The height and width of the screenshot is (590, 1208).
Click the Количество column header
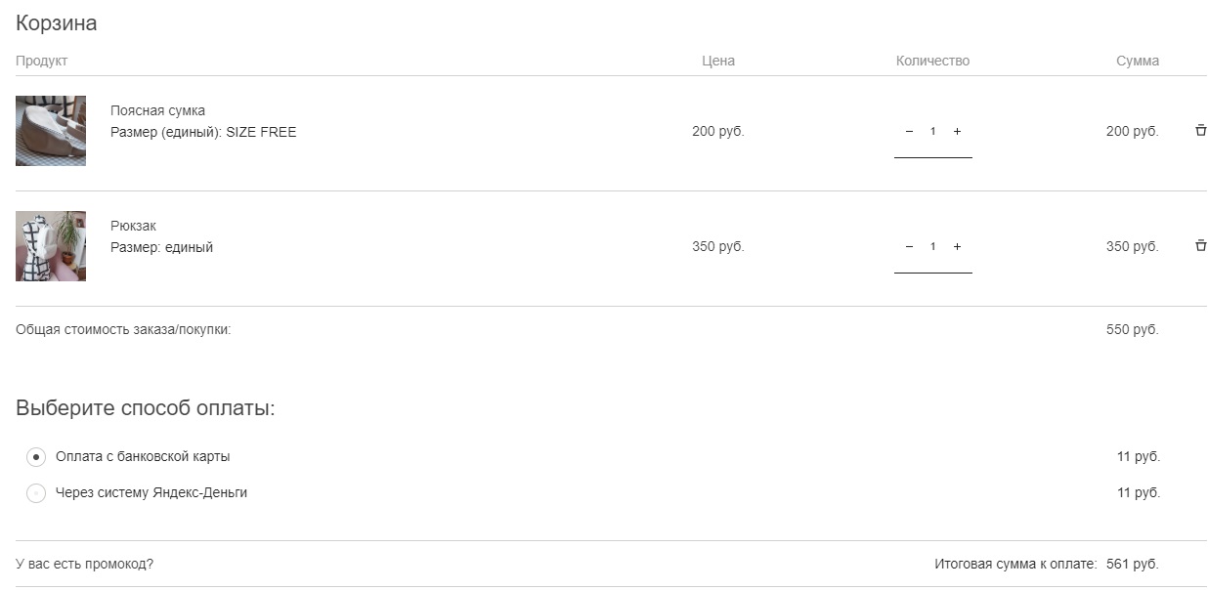click(x=932, y=61)
